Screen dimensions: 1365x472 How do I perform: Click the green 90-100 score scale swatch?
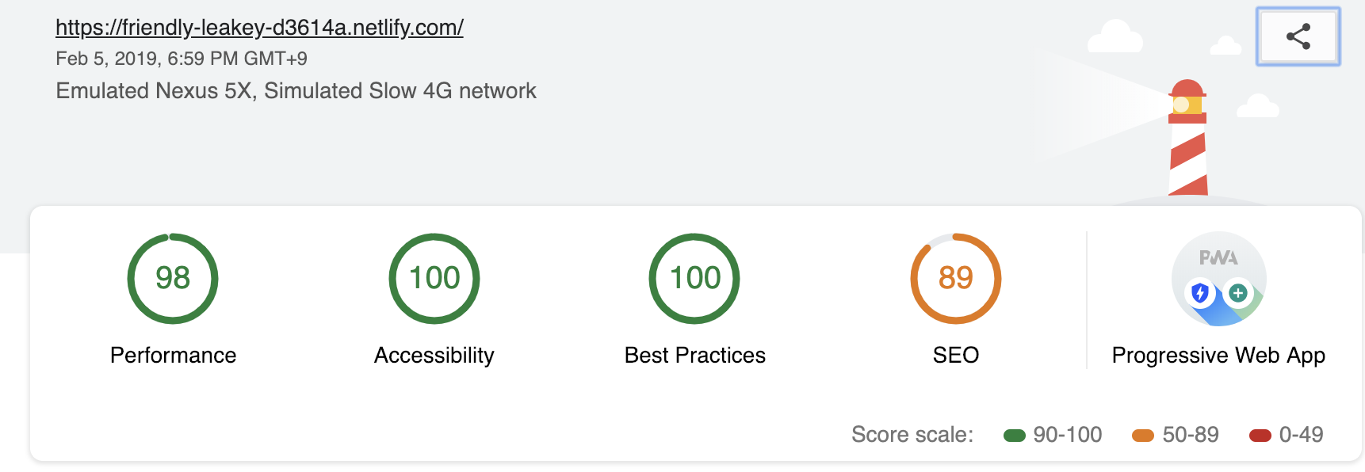click(1015, 435)
